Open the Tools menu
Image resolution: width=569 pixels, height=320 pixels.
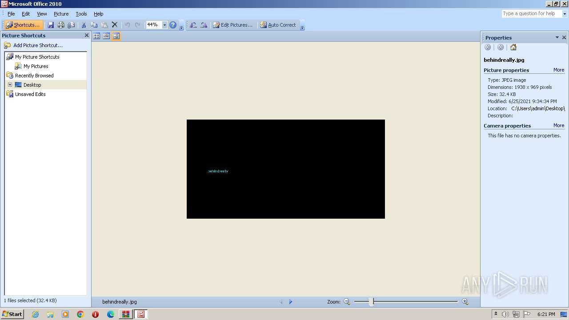point(81,14)
